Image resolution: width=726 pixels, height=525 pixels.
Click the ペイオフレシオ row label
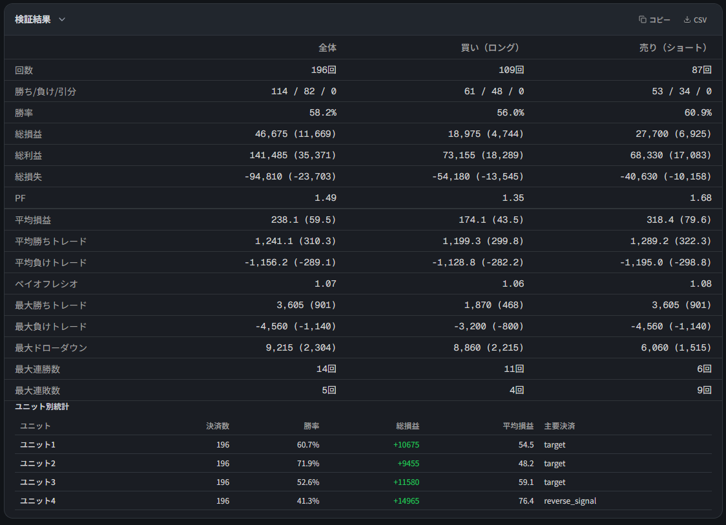[x=47, y=283]
